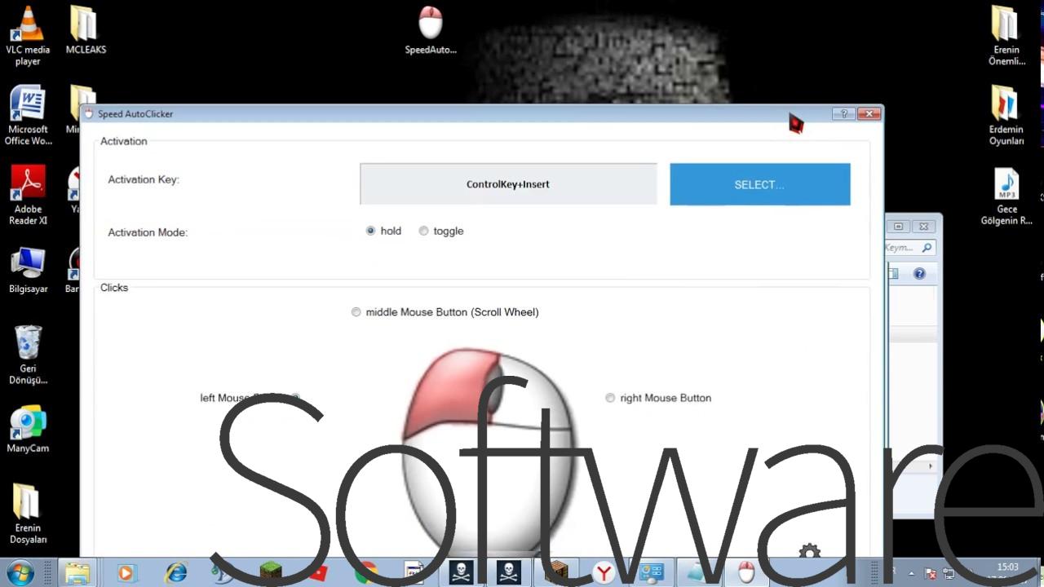1044x587 pixels.
Task: Show hidden system tray icons
Action: click(912, 573)
